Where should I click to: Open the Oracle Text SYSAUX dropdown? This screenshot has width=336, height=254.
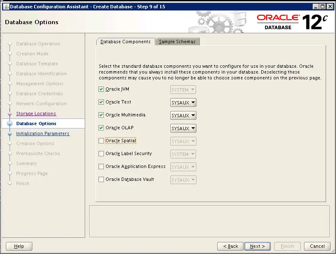tap(183, 103)
